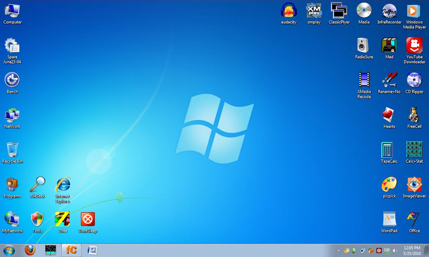Select the InfraRecorder desktop icon
Viewport: 429px width, 257px height.
(390, 14)
